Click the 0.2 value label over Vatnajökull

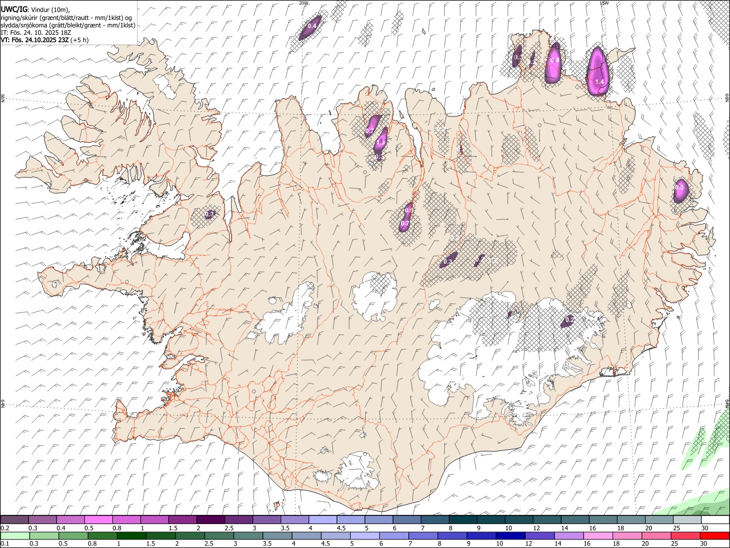569,321
